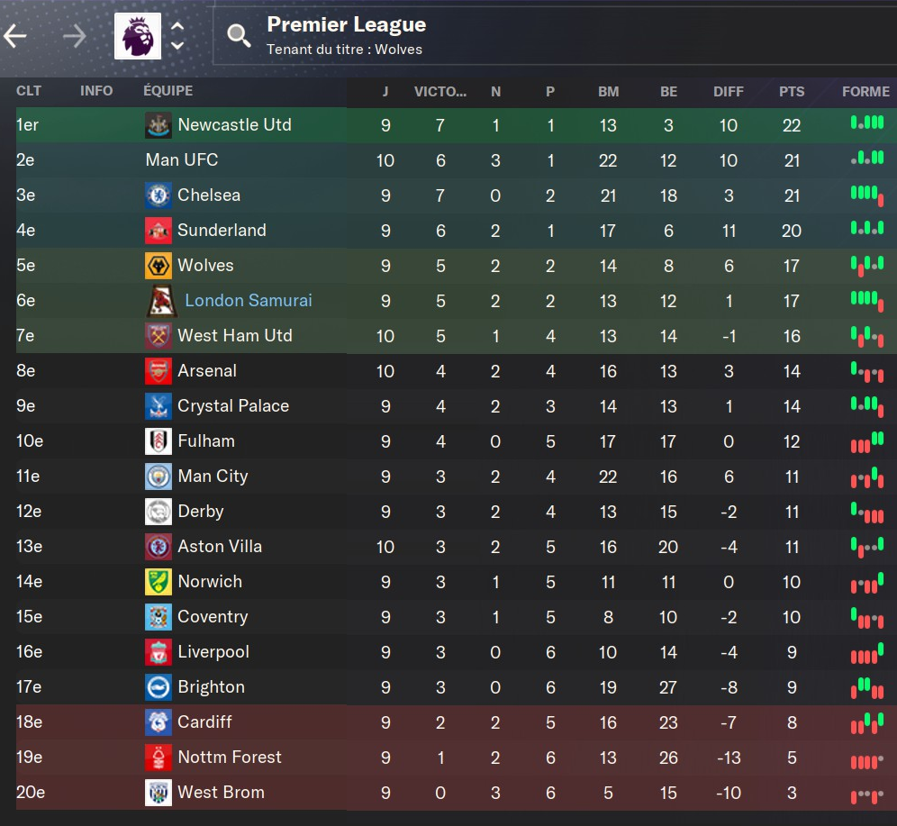The height and width of the screenshot is (826, 897).
Task: Click the back navigation arrow
Action: [x=15, y=36]
